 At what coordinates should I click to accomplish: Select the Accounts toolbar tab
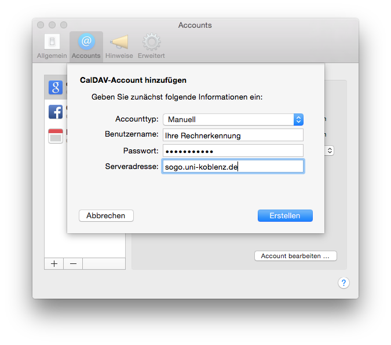(x=86, y=46)
